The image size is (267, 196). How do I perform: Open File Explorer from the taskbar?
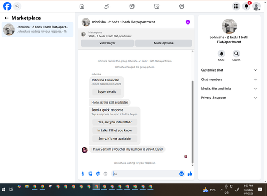(27, 186)
